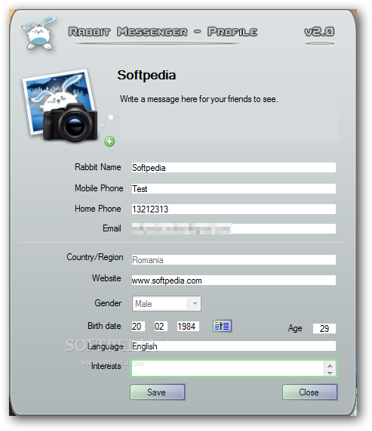The image size is (372, 431).
Task: Click the Home Phone label
Action: 98,209
